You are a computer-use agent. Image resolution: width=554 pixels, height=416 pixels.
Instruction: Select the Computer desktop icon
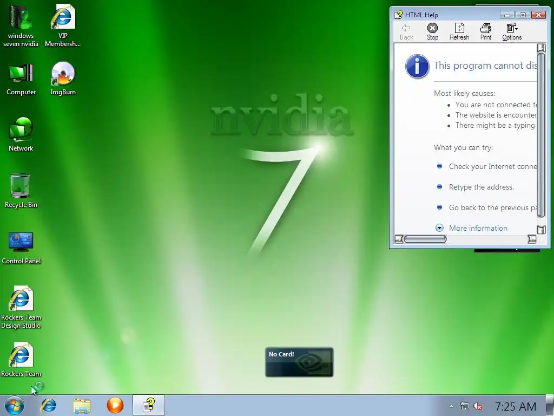coord(21,79)
